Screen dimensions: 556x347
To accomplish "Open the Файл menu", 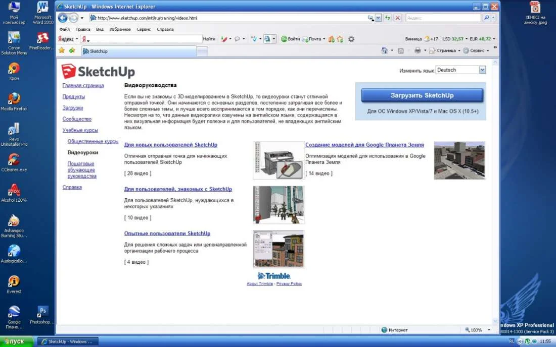I will point(65,29).
